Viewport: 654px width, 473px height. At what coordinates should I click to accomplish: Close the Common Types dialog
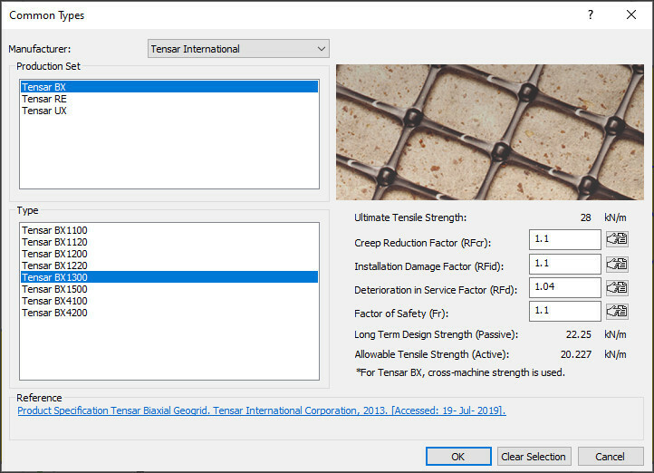click(631, 15)
